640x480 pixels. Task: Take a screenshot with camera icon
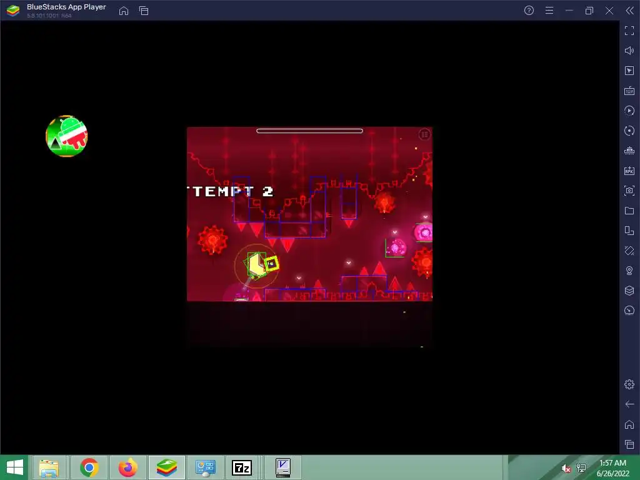click(x=629, y=191)
